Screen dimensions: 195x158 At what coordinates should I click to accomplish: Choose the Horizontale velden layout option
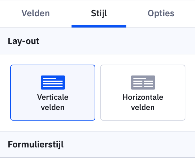[x=143, y=92]
